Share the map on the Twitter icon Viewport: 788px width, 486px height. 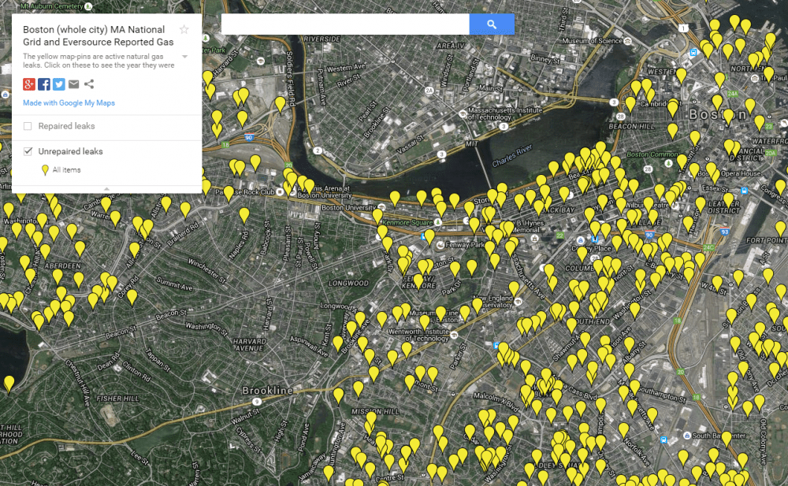pyautogui.click(x=58, y=83)
